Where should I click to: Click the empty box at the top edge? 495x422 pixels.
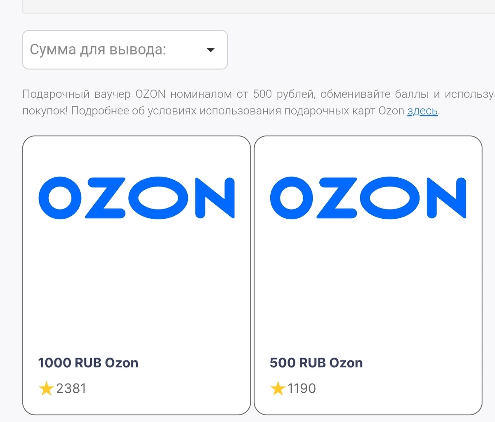tap(247, 6)
